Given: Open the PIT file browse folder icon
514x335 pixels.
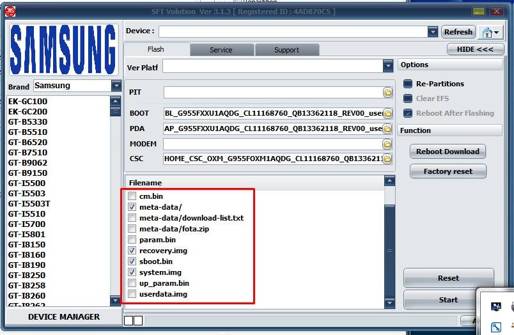Looking at the screenshot, I should (387, 93).
